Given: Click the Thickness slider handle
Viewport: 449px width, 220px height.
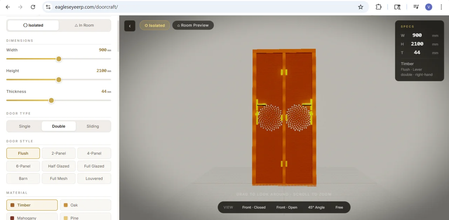Looking at the screenshot, I should click(x=51, y=100).
